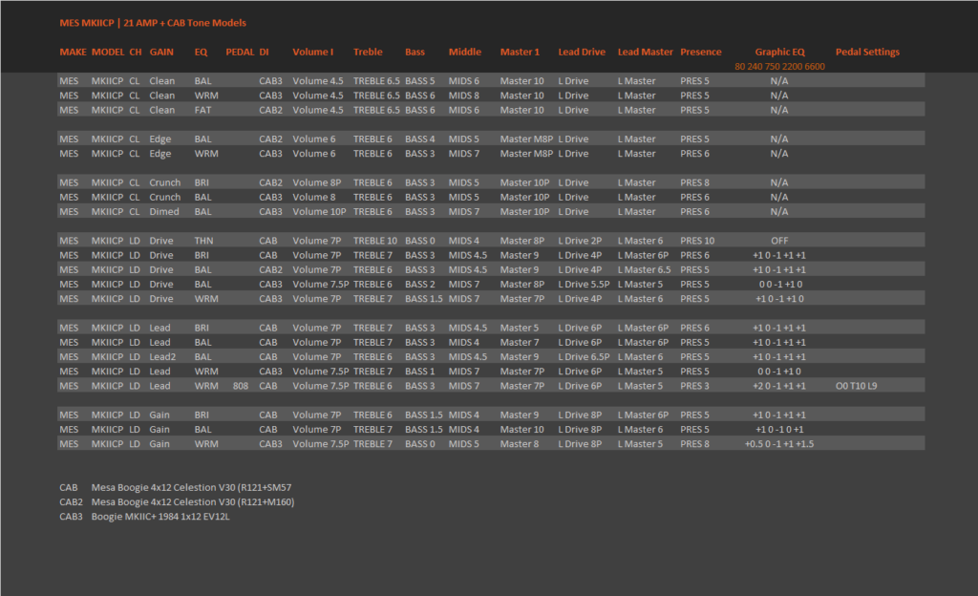Click the BRI cell in the Crunch row

[x=202, y=182]
